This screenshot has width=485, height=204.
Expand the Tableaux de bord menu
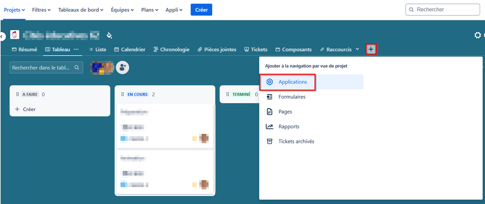[x=81, y=10]
